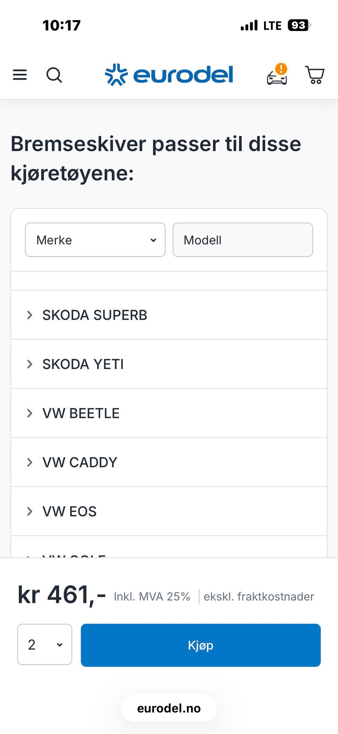
Task: Expand the VW BEETLE chevron
Action: pos(30,413)
